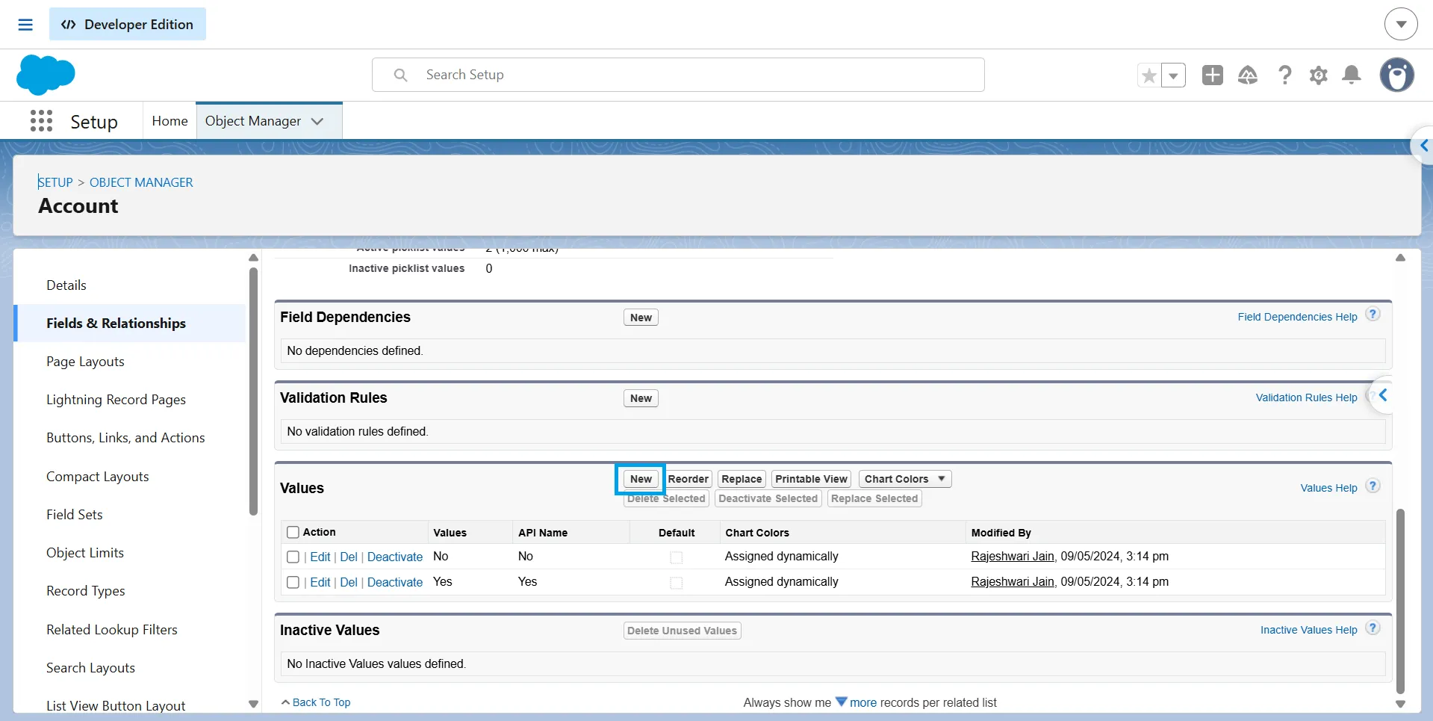
Task: Toggle the select-all Action checkbox
Action: (293, 532)
